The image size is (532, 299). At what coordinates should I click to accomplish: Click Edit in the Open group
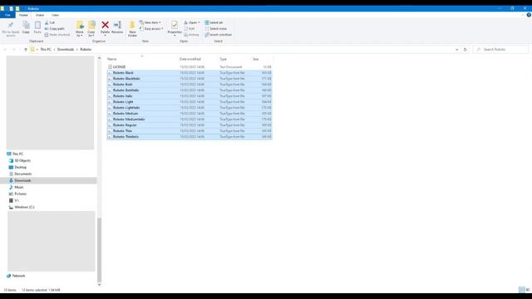pos(190,29)
